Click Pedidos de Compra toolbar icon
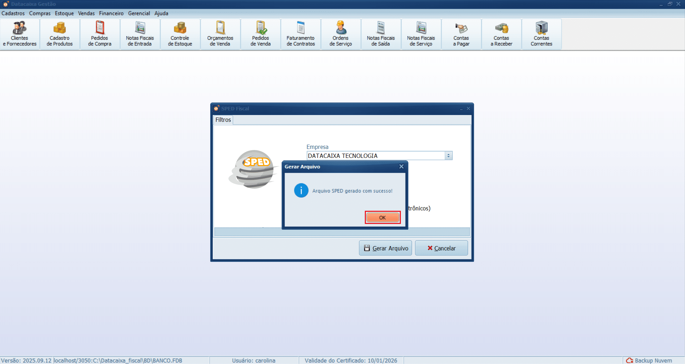685x364 pixels. 100,34
